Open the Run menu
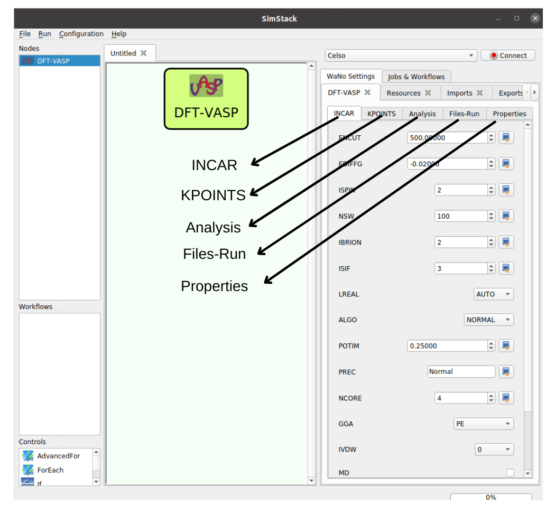The width and height of the screenshot is (555, 515). click(44, 34)
